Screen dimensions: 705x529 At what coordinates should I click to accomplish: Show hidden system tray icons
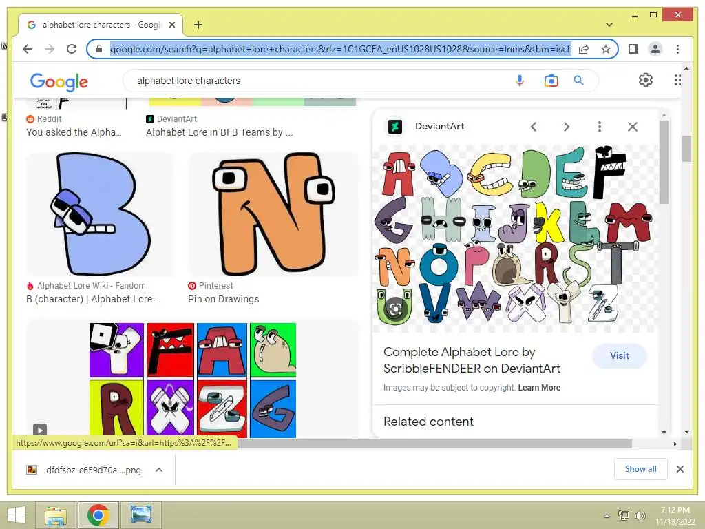click(x=607, y=516)
